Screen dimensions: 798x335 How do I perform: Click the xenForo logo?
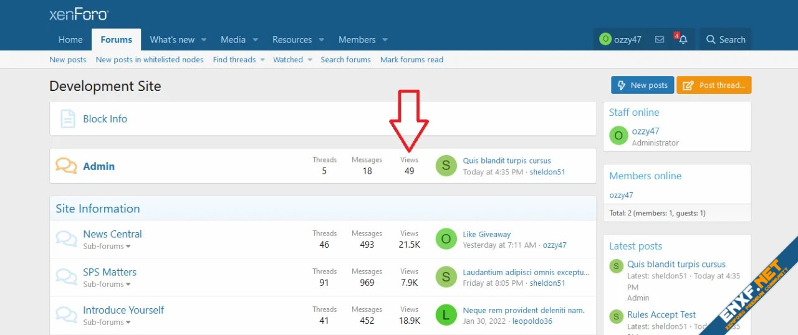point(79,15)
